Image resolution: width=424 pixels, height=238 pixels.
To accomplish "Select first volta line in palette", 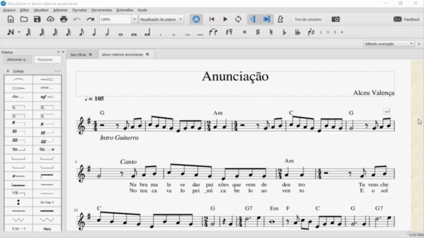I will click(19, 107).
